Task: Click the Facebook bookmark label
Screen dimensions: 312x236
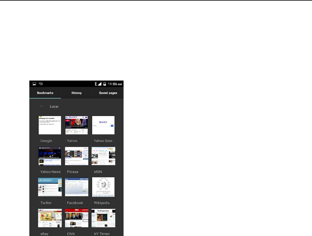Action: pos(75,203)
